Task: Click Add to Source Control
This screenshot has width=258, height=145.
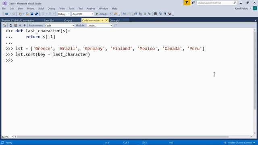Action: [x=240, y=143]
